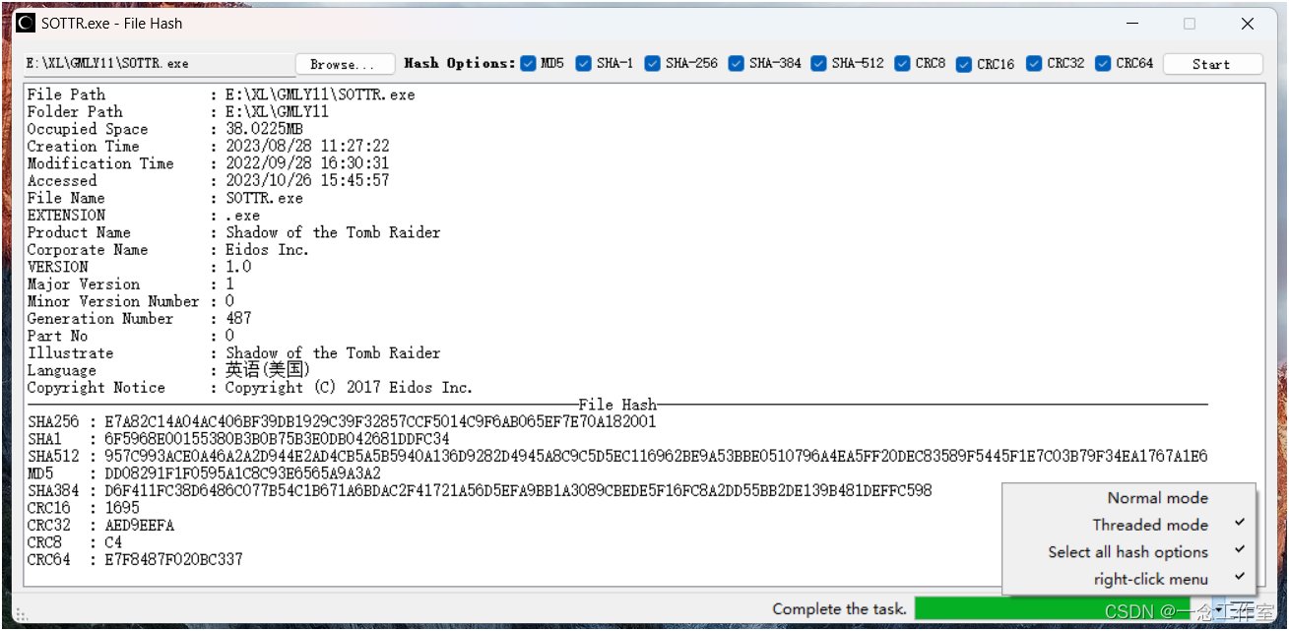Click the SHA1 hash value 6F5968E0...
This screenshot has width=1289, height=631.
click(277, 439)
